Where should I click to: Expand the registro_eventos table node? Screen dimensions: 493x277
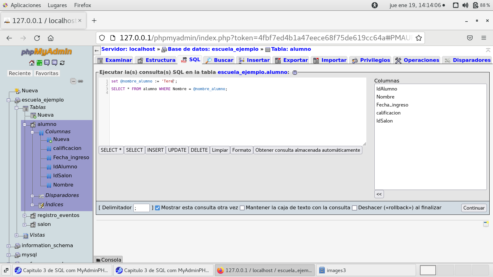point(25,215)
